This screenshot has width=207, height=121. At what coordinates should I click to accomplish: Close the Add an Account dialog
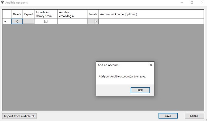click(x=151, y=65)
